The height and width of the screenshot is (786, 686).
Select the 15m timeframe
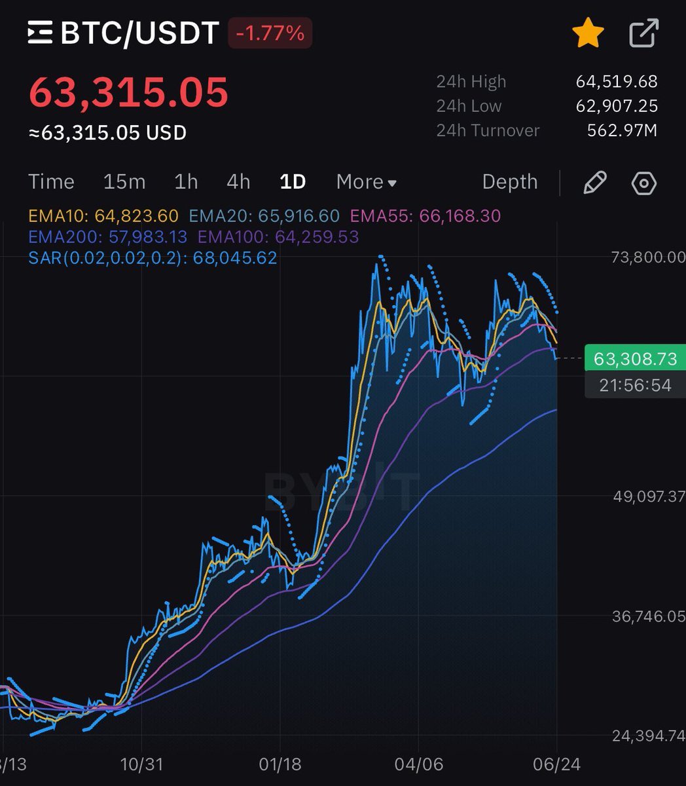point(124,182)
